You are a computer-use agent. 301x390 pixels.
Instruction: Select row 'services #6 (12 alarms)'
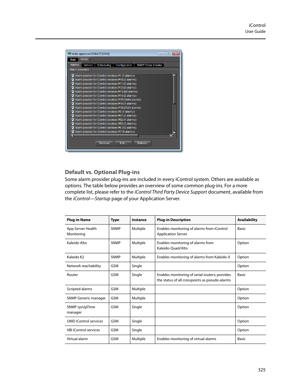pyautogui.click(x=121, y=128)
